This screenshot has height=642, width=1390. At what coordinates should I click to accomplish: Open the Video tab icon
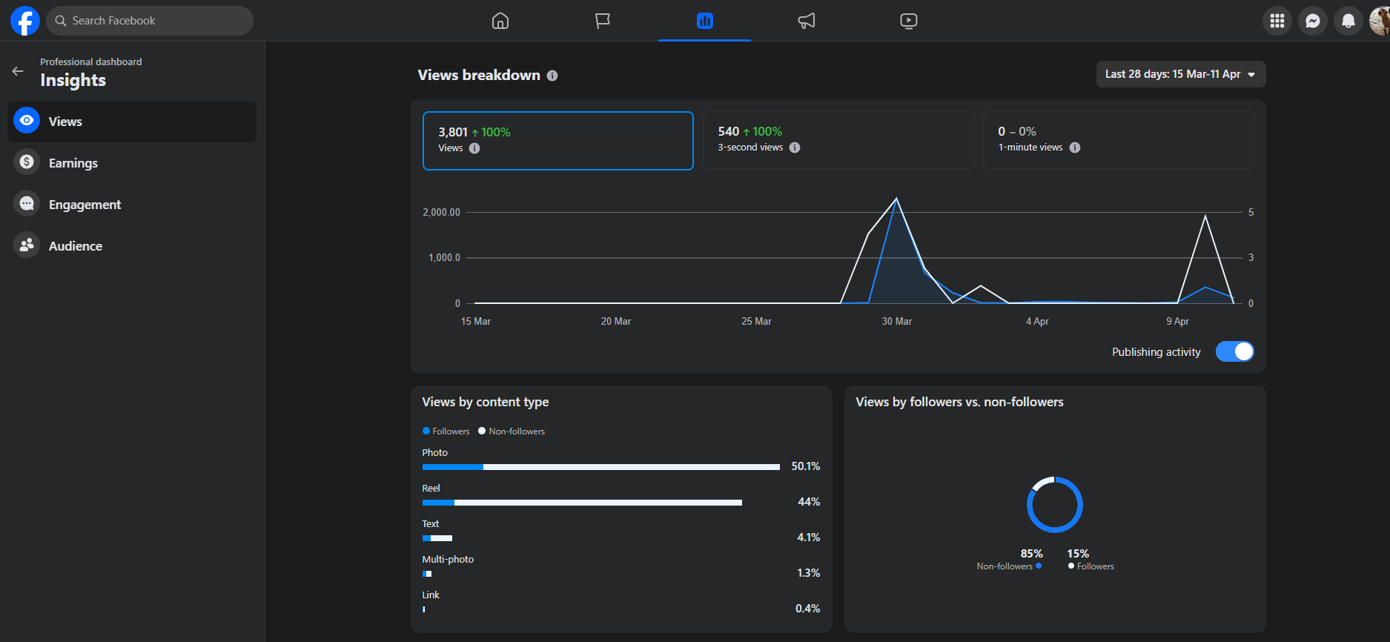tap(909, 21)
